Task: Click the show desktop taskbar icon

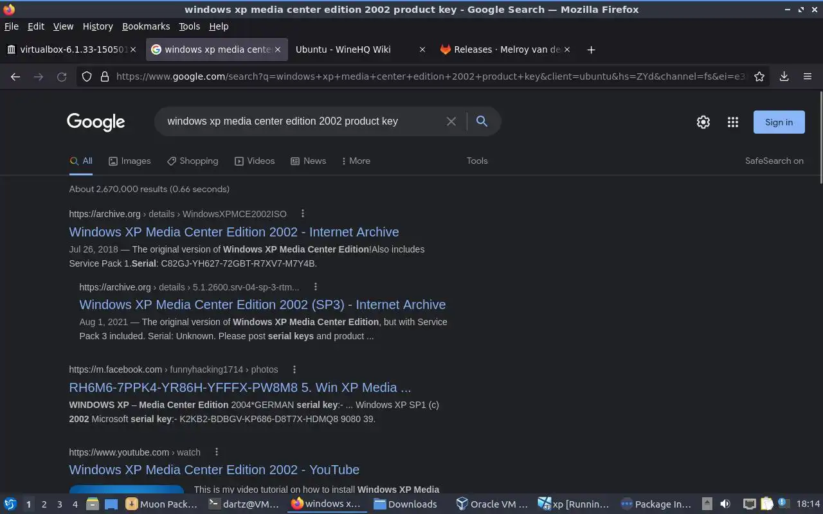Action: [111, 504]
